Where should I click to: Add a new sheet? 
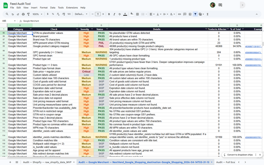tap(10, 162)
